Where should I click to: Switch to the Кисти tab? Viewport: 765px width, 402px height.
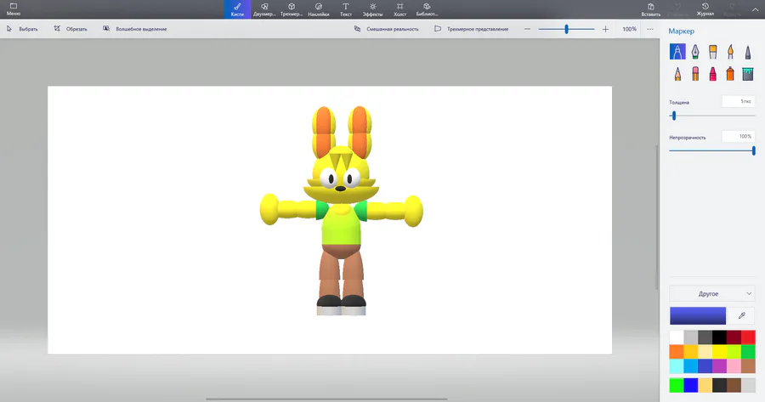(237, 9)
